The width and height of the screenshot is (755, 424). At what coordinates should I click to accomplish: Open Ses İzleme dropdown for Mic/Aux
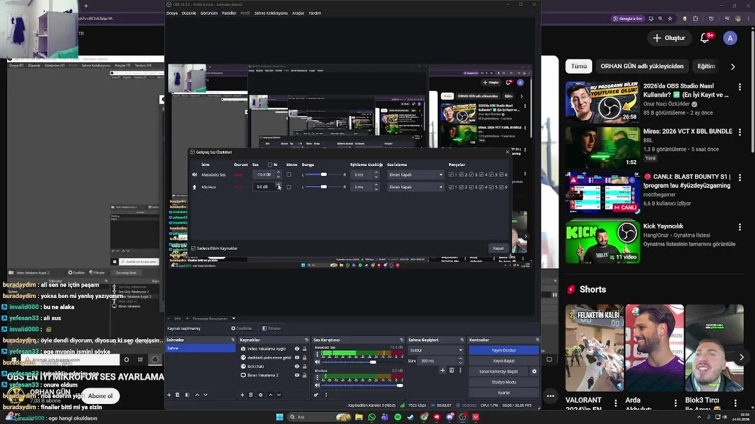[x=415, y=187]
